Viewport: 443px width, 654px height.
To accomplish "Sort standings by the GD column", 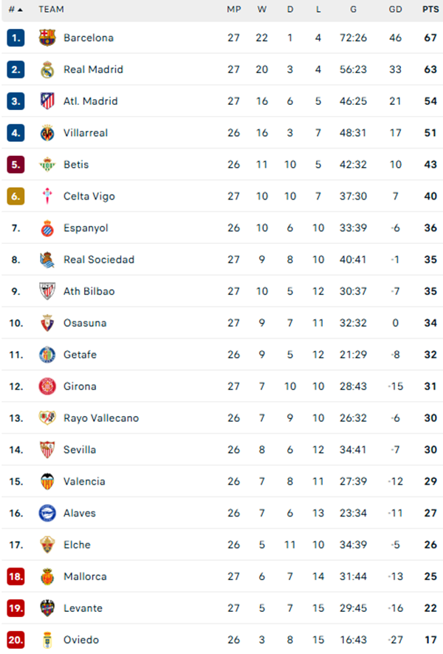I will click(394, 10).
